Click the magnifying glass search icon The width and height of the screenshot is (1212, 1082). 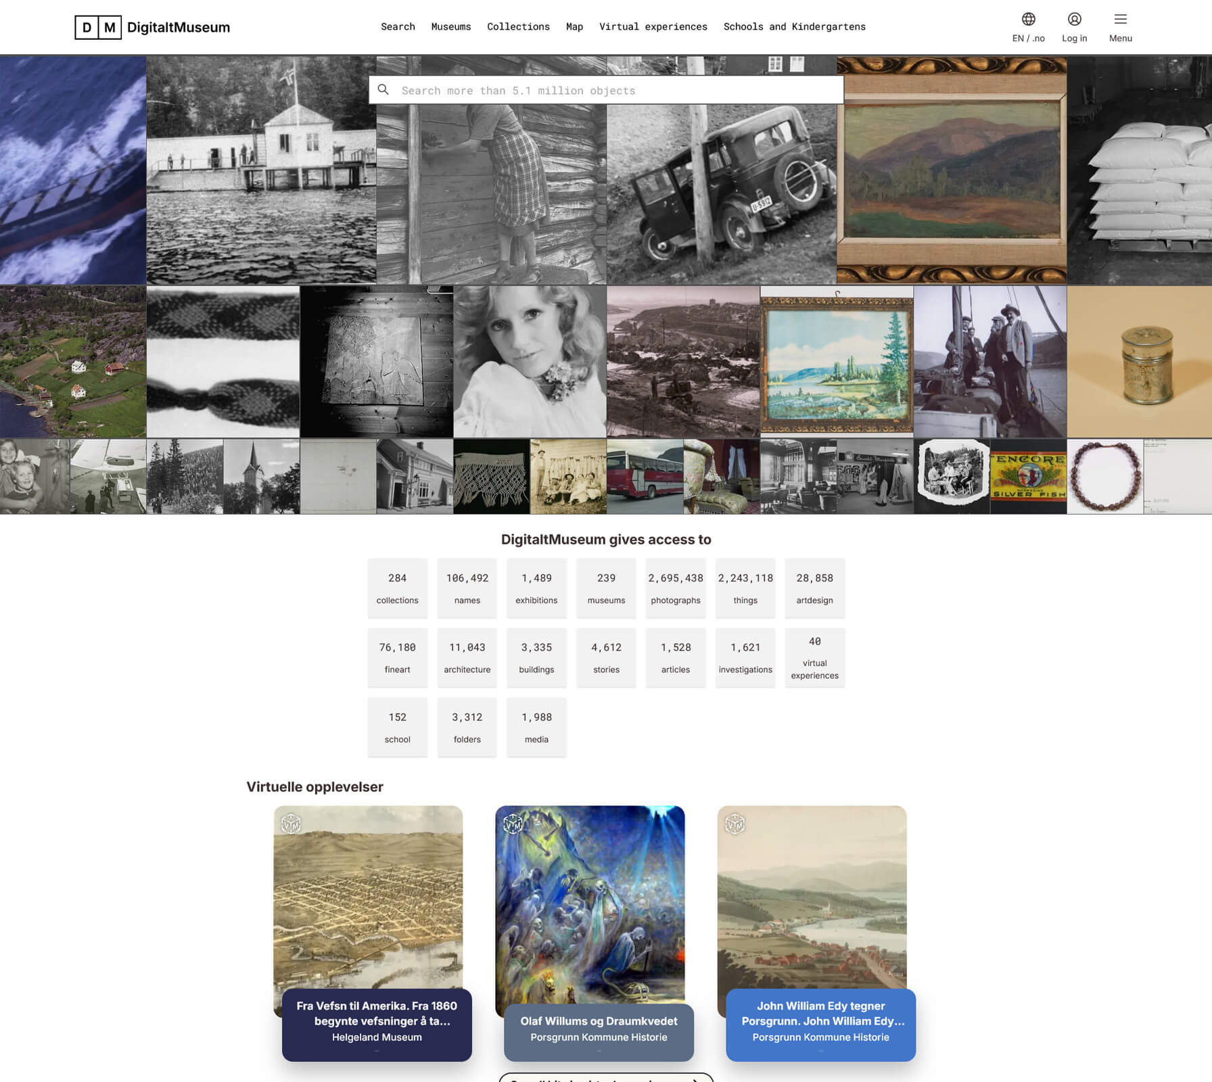(383, 90)
